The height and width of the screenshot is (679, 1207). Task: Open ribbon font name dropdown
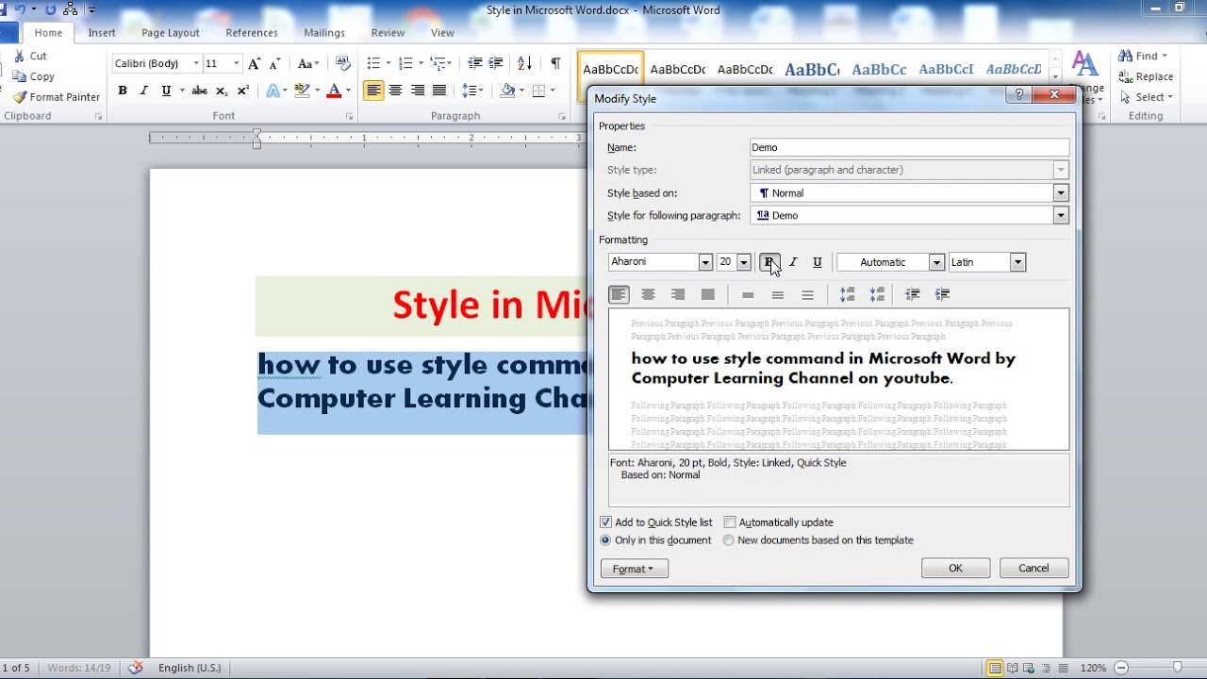coord(196,63)
